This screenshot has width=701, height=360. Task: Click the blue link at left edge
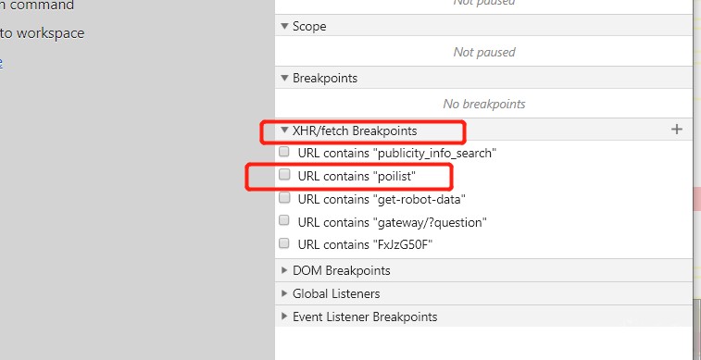coord(1,62)
